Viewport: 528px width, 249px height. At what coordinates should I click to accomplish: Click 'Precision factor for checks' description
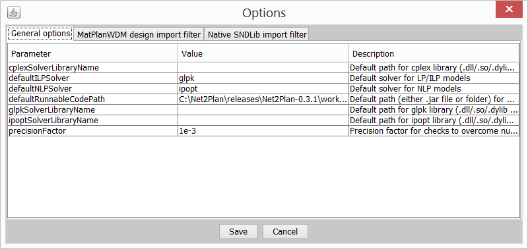(x=434, y=130)
